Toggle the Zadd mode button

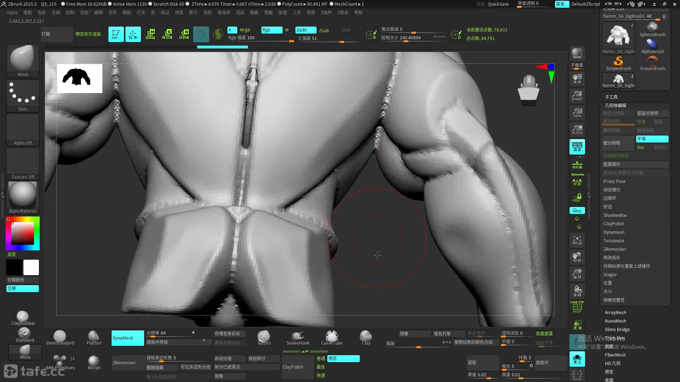pyautogui.click(x=305, y=30)
